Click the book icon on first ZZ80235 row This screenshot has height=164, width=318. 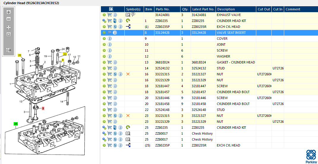tap(115, 21)
